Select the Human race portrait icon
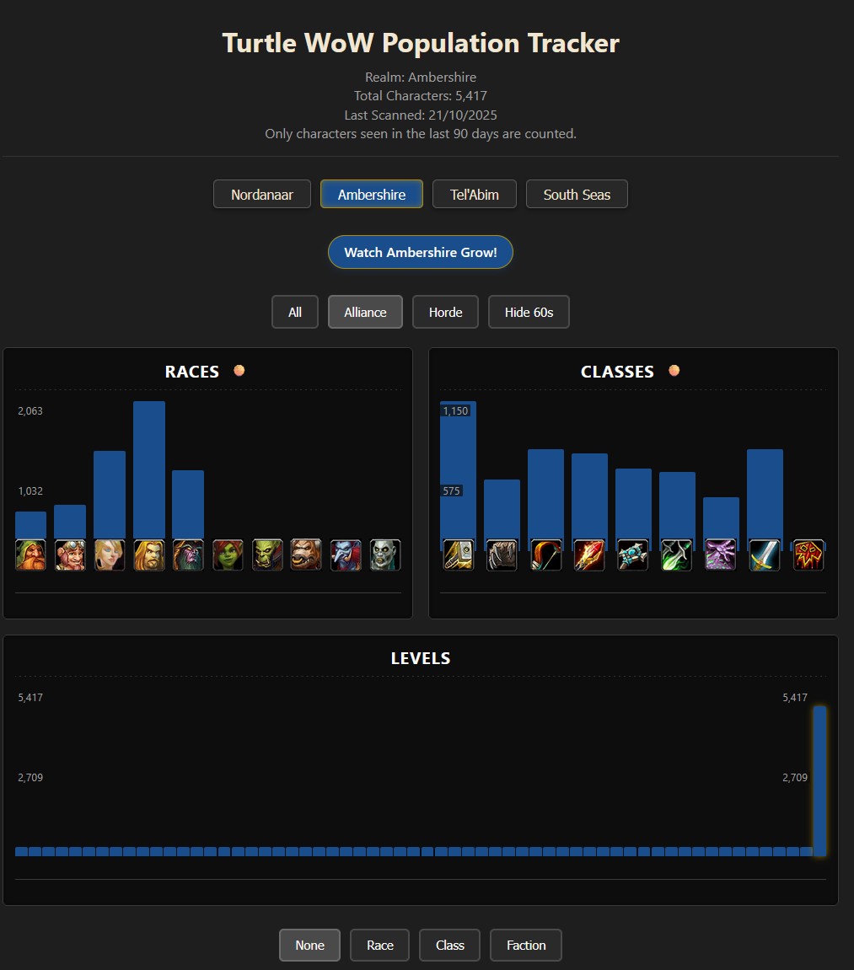854x970 pixels. [149, 555]
